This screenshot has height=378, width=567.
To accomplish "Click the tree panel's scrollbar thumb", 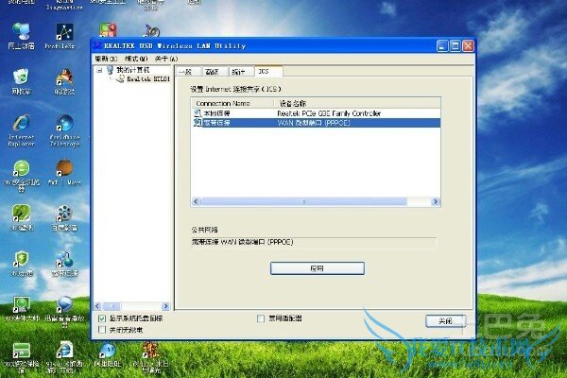I will 112,306.
